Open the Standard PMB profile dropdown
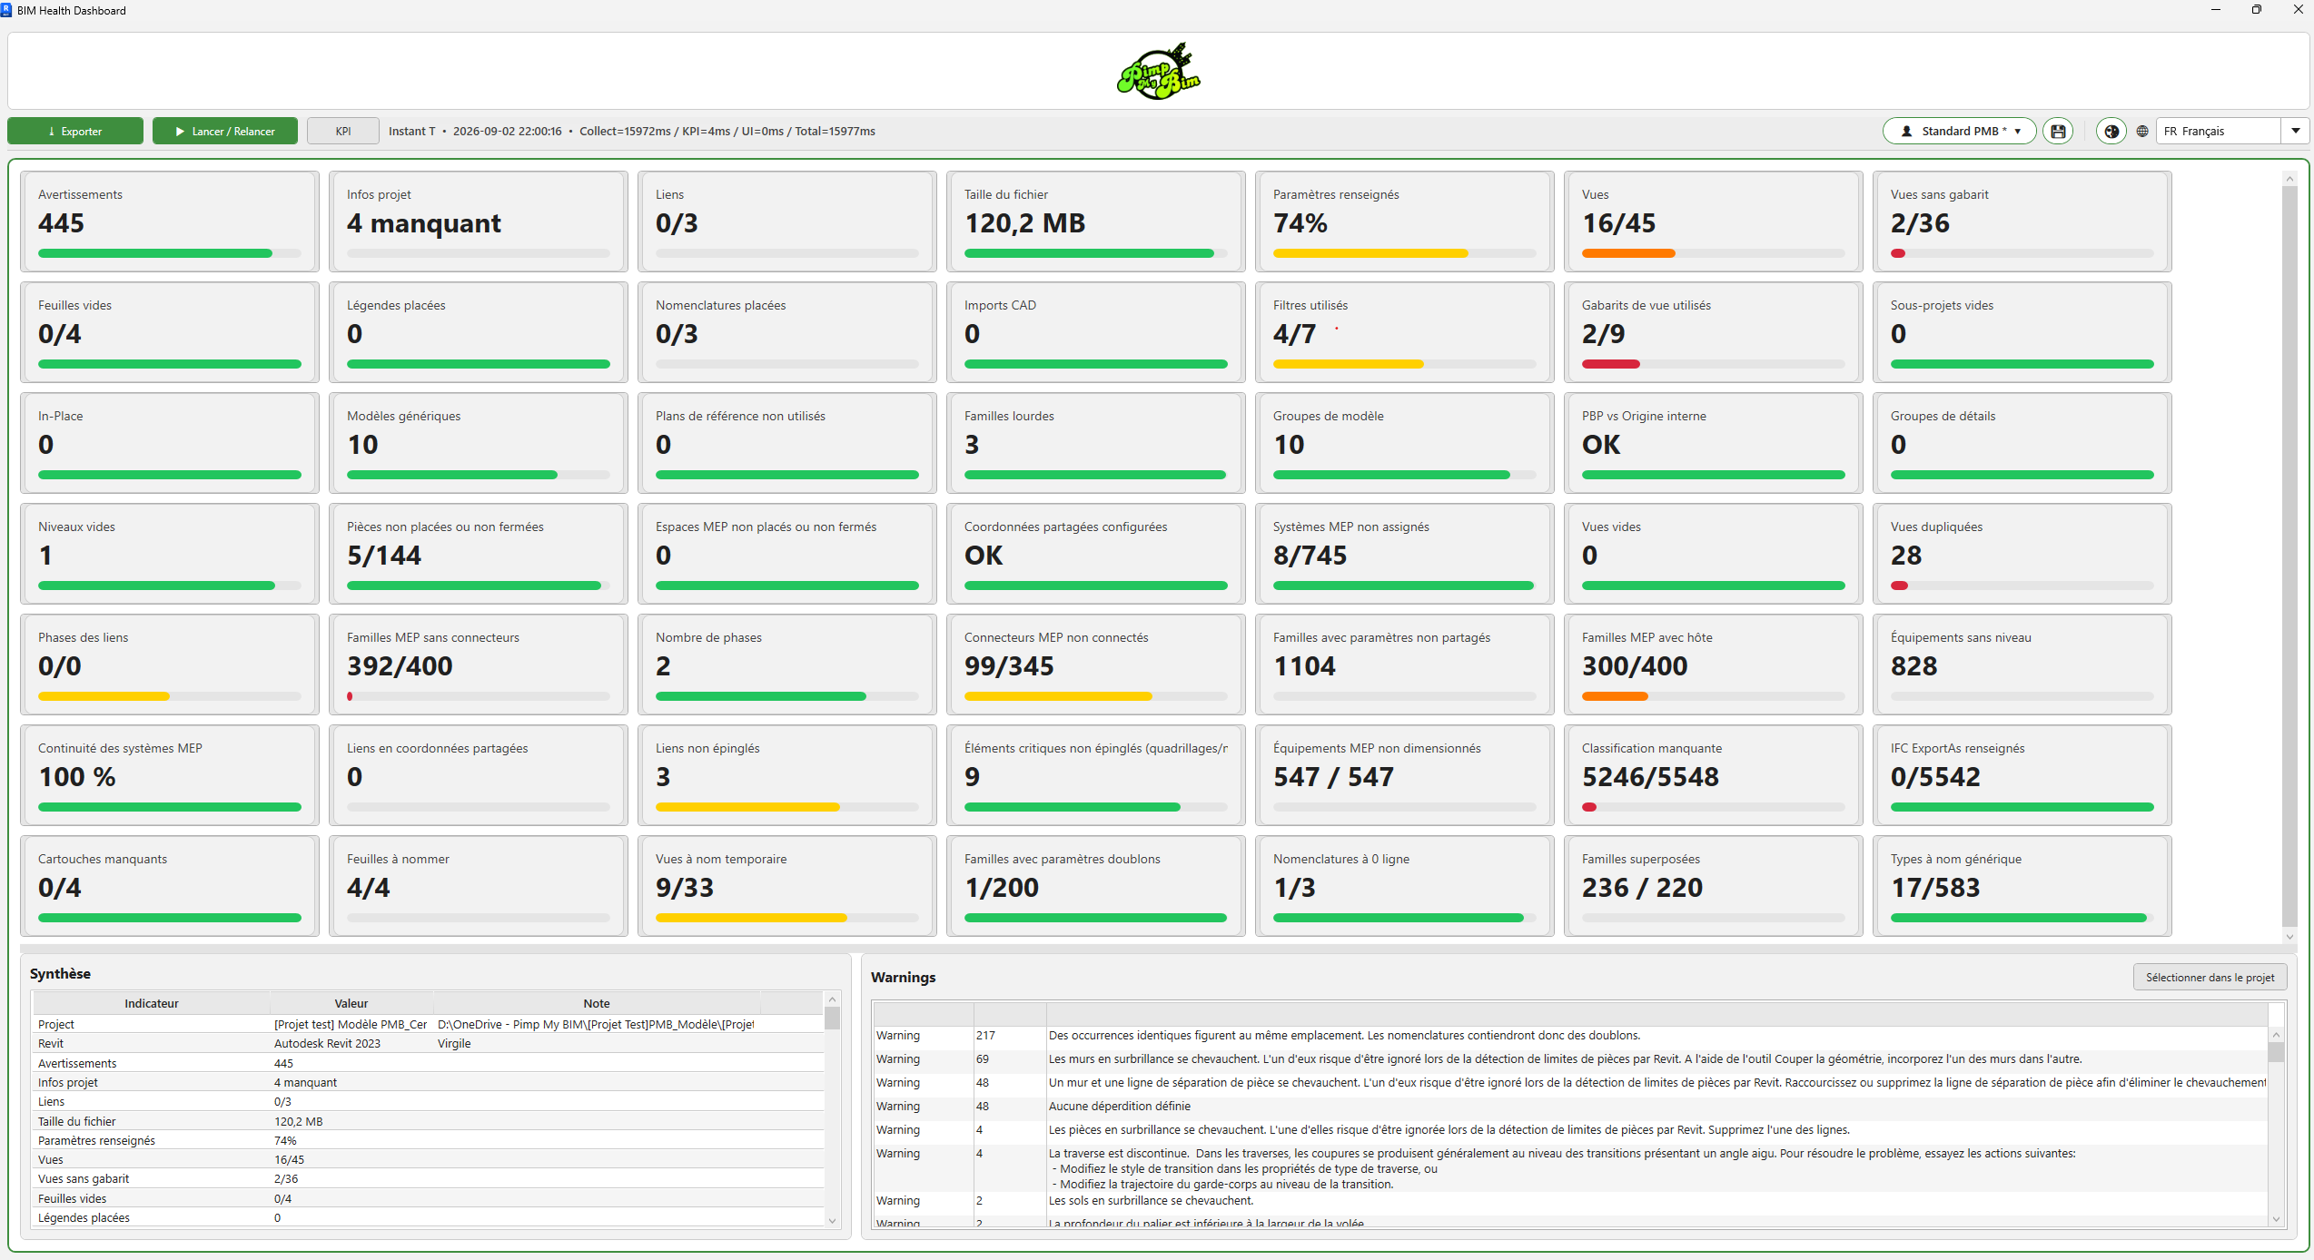The height and width of the screenshot is (1260, 2314). point(1959,132)
